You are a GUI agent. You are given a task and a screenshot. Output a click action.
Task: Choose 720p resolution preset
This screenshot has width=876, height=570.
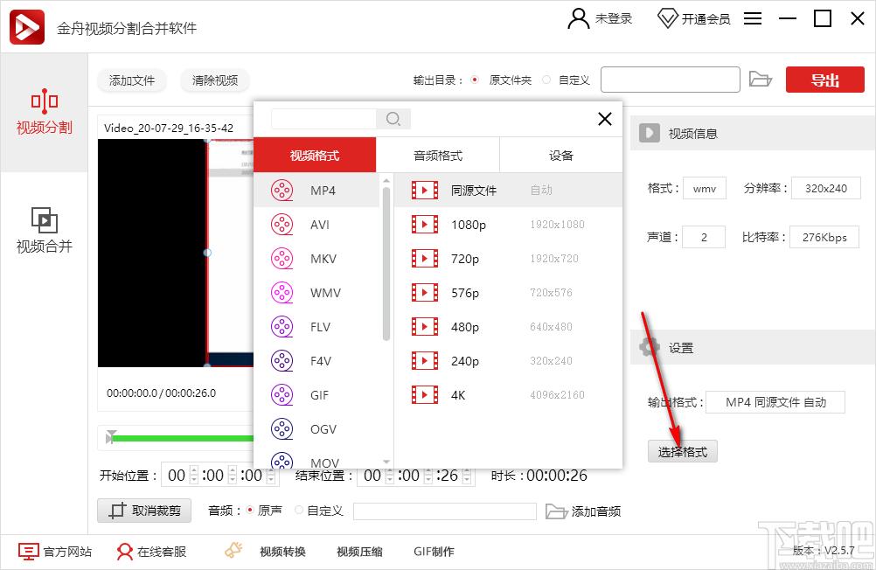tap(509, 258)
